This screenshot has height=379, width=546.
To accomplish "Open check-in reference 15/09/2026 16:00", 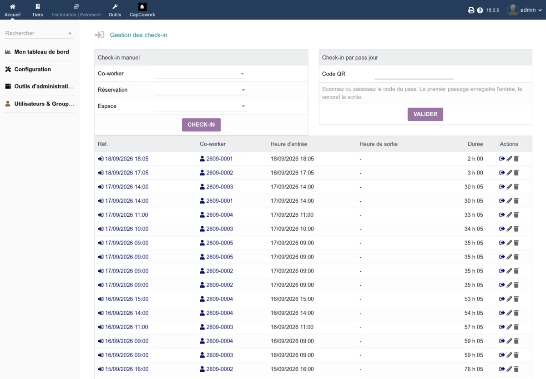I will click(x=123, y=369).
